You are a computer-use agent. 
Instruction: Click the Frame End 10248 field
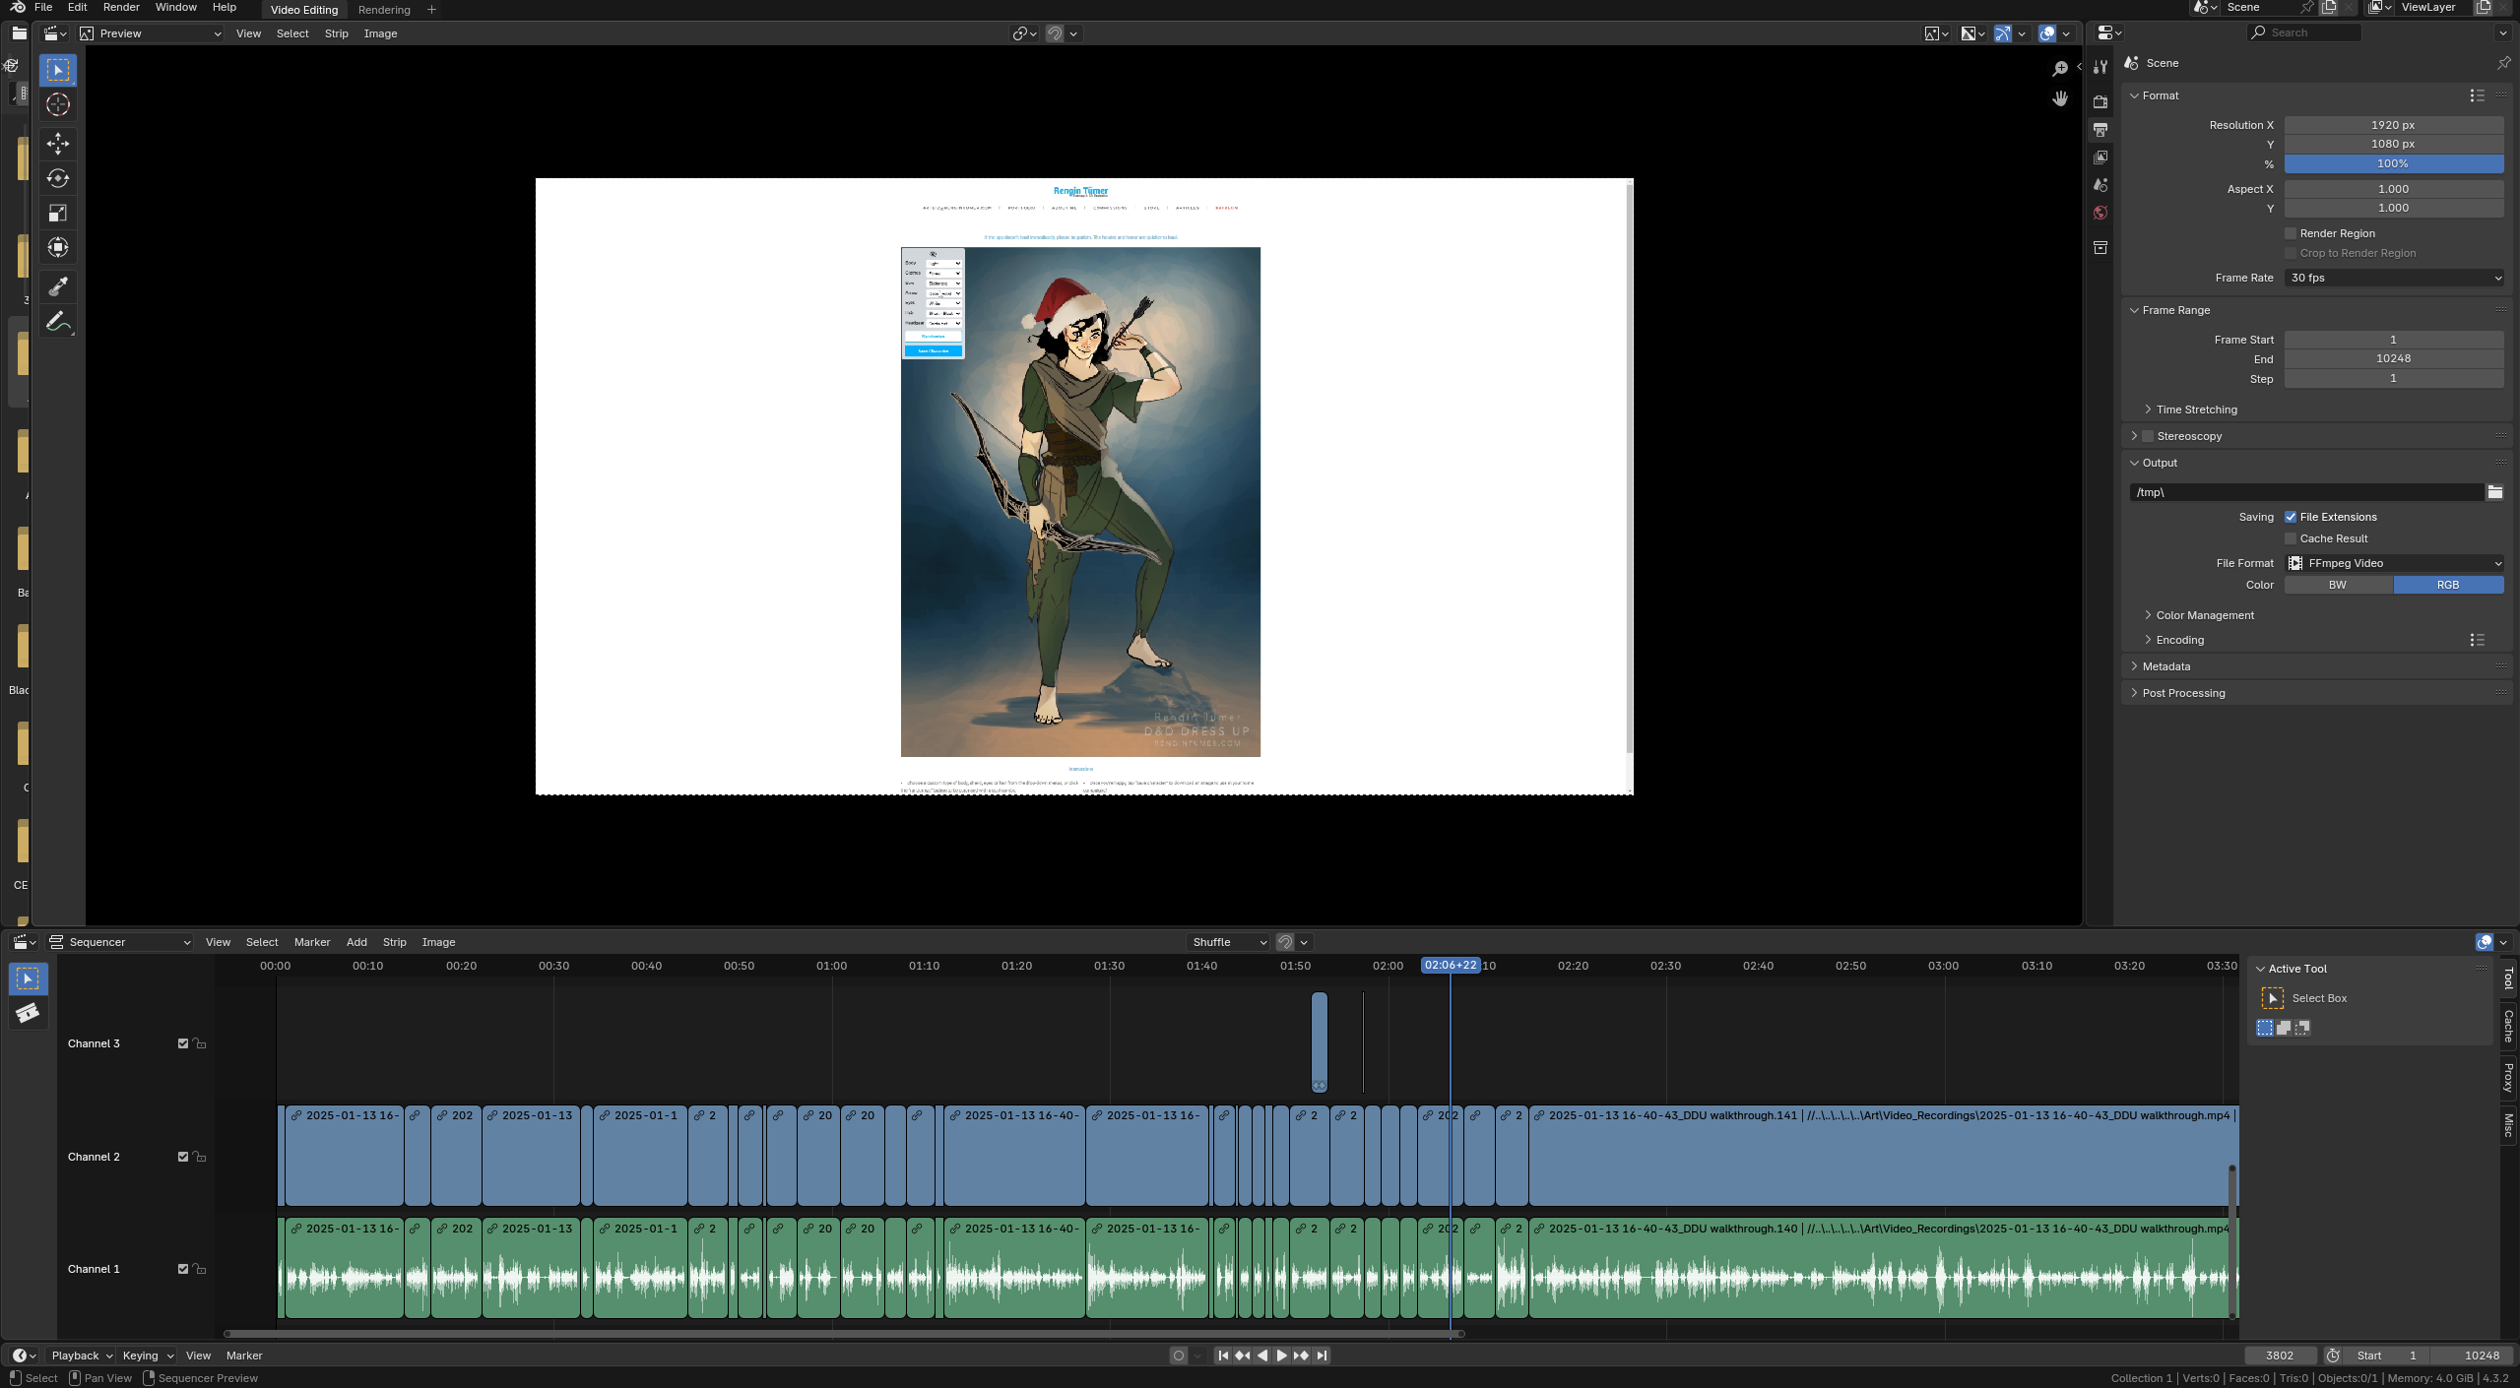[2394, 358]
